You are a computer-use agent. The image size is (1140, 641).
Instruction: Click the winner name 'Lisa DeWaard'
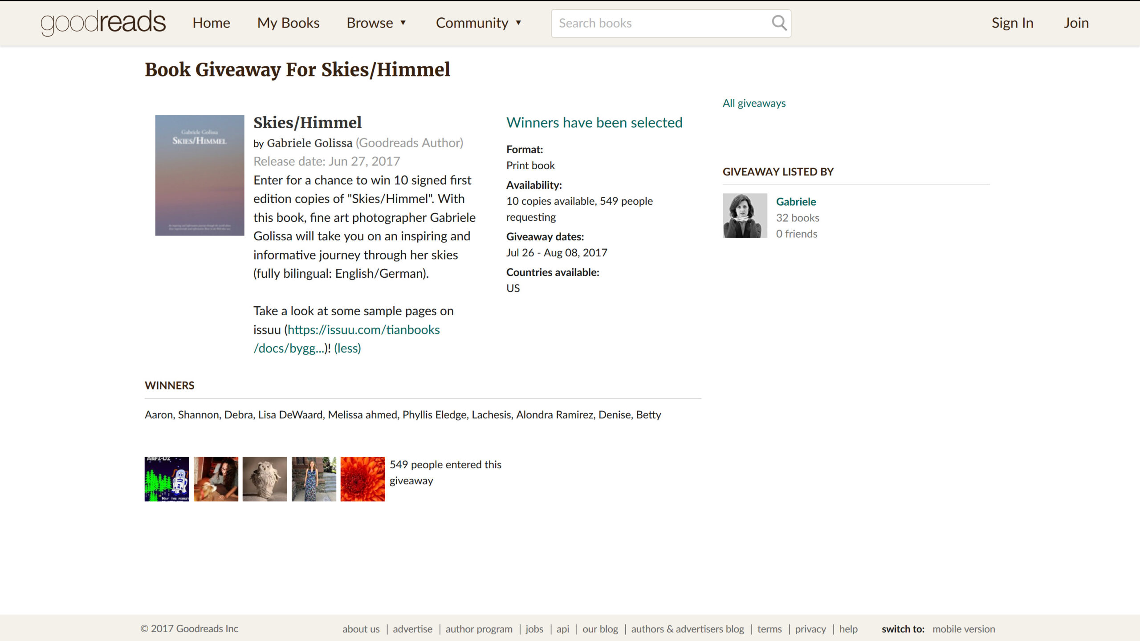290,415
